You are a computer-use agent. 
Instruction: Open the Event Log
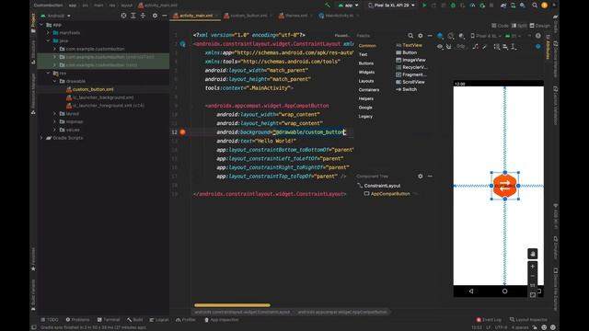click(x=489, y=320)
